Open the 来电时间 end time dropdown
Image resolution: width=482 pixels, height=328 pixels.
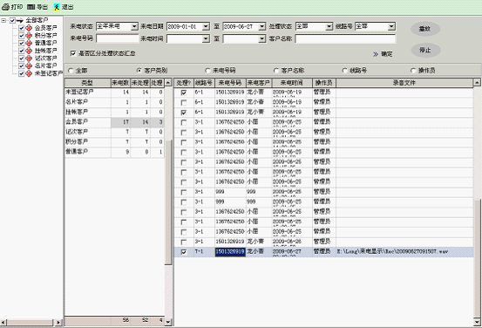click(261, 38)
